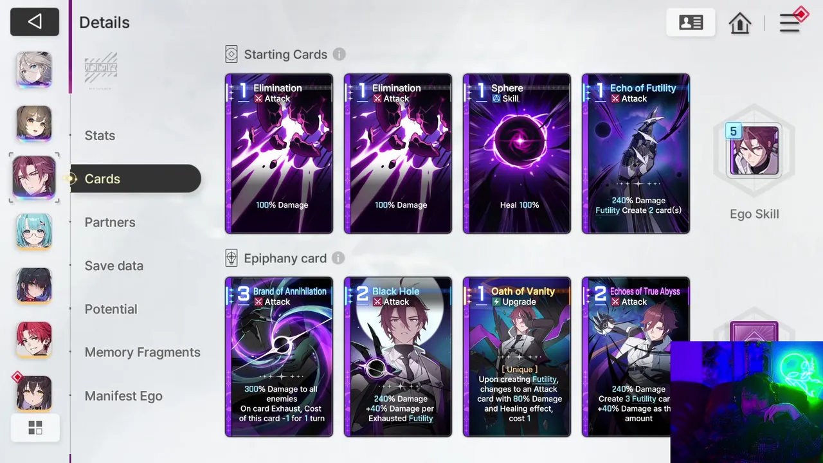Select the silver-haired character at top
Image resolution: width=823 pixels, height=463 pixels.
34,69
